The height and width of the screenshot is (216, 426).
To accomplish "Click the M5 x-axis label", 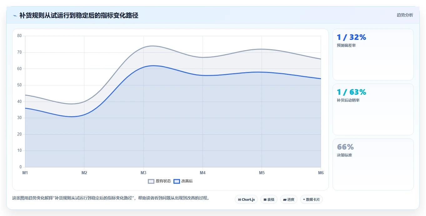I will click(262, 173).
